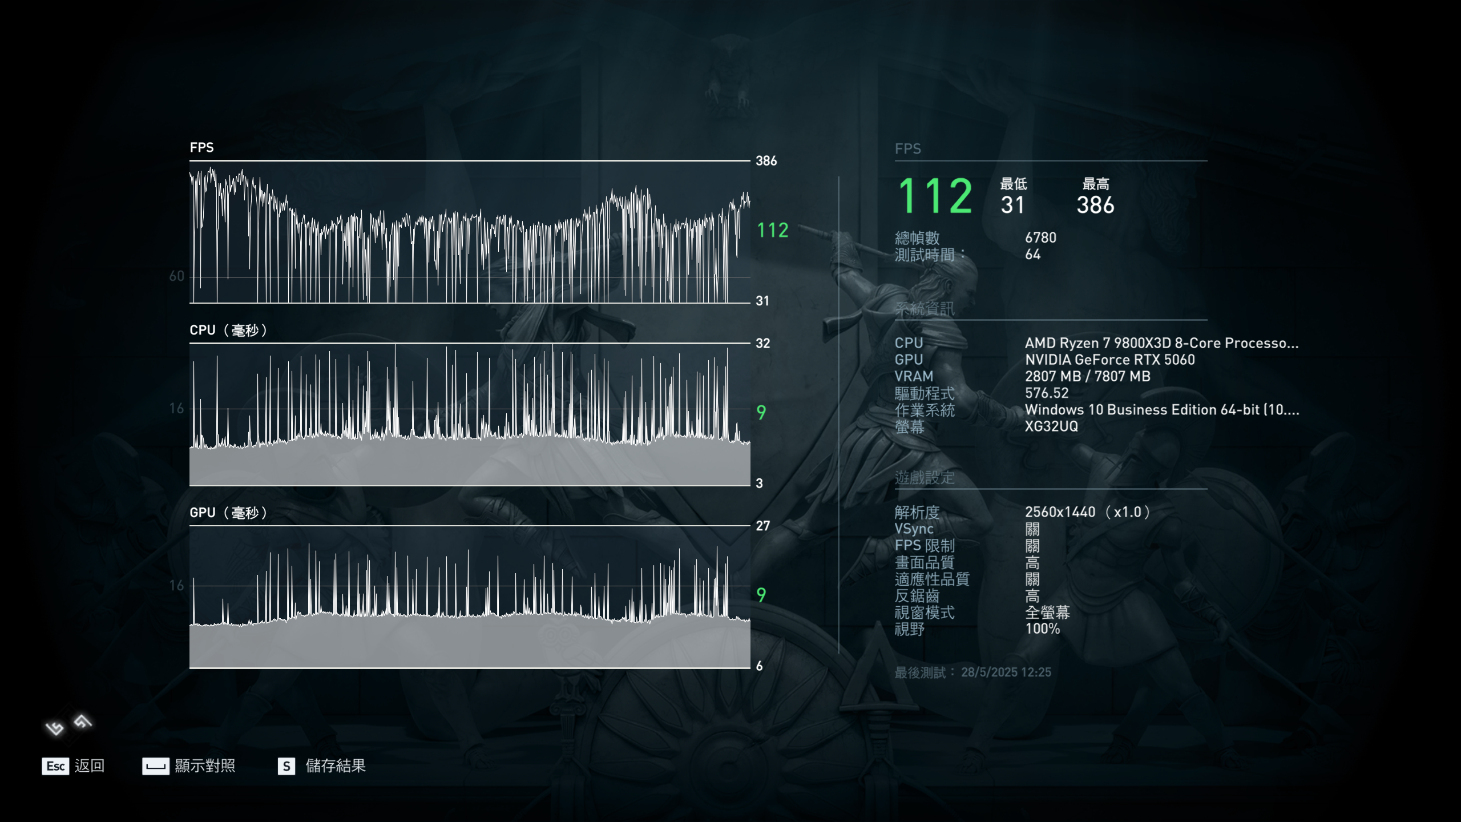The width and height of the screenshot is (1461, 822).
Task: Click the driver version 576.52
Action: pos(1046,393)
